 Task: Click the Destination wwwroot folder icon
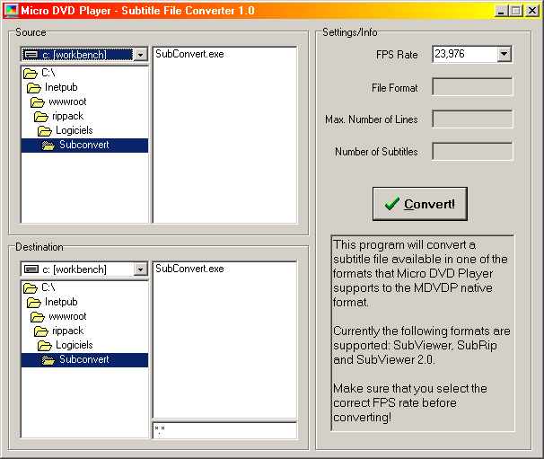(38, 317)
